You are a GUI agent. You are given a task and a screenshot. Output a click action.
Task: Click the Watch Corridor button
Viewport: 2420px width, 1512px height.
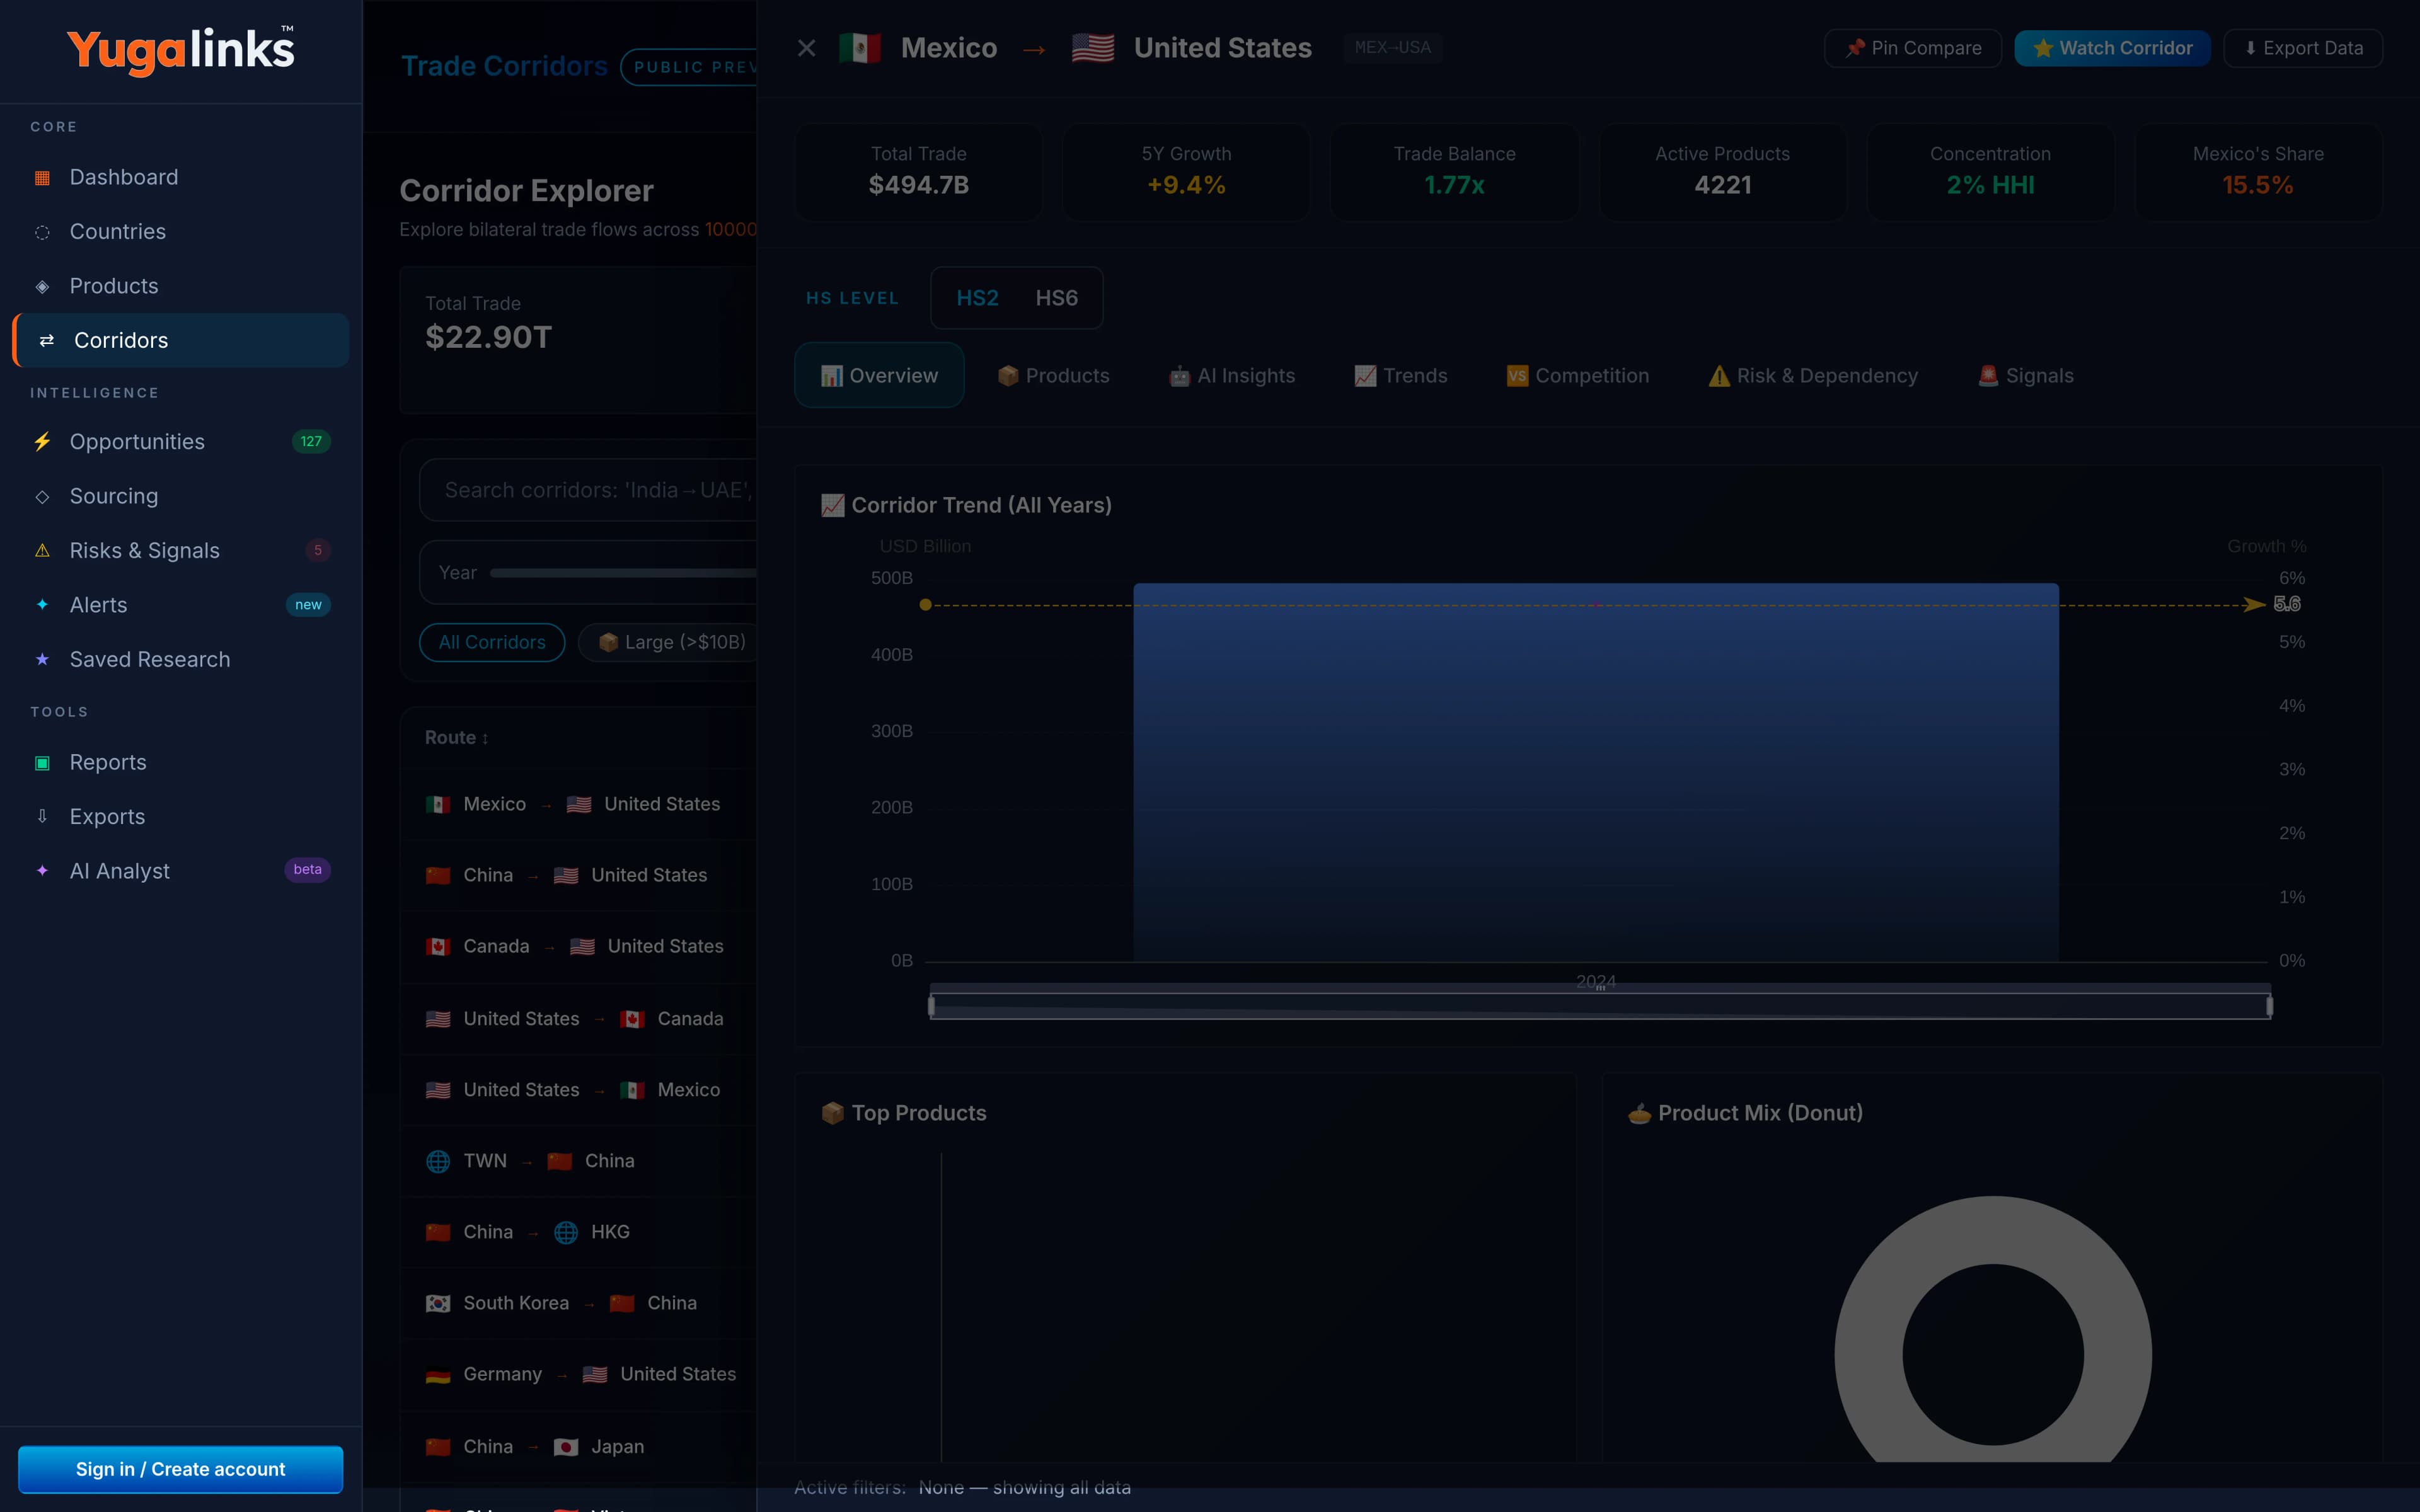click(x=2112, y=48)
